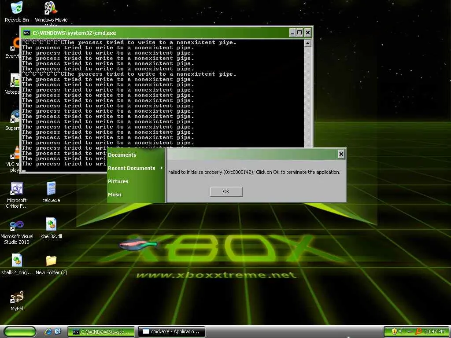Select the Everything search desktop shortcut

pos(13,48)
